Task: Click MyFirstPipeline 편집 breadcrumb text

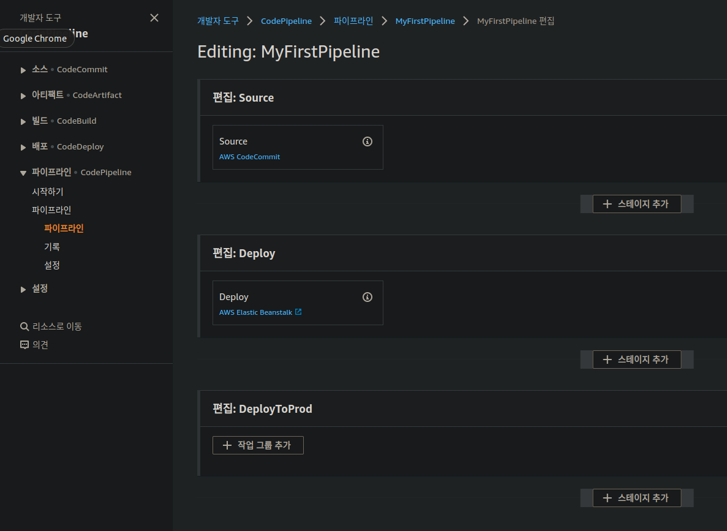Action: 516,21
